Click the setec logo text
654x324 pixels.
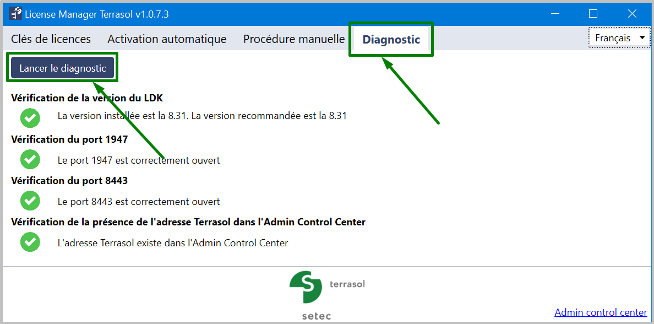317,316
